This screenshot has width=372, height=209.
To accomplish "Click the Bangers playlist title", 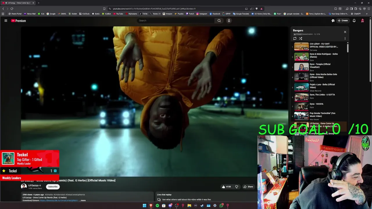I will [298, 30].
